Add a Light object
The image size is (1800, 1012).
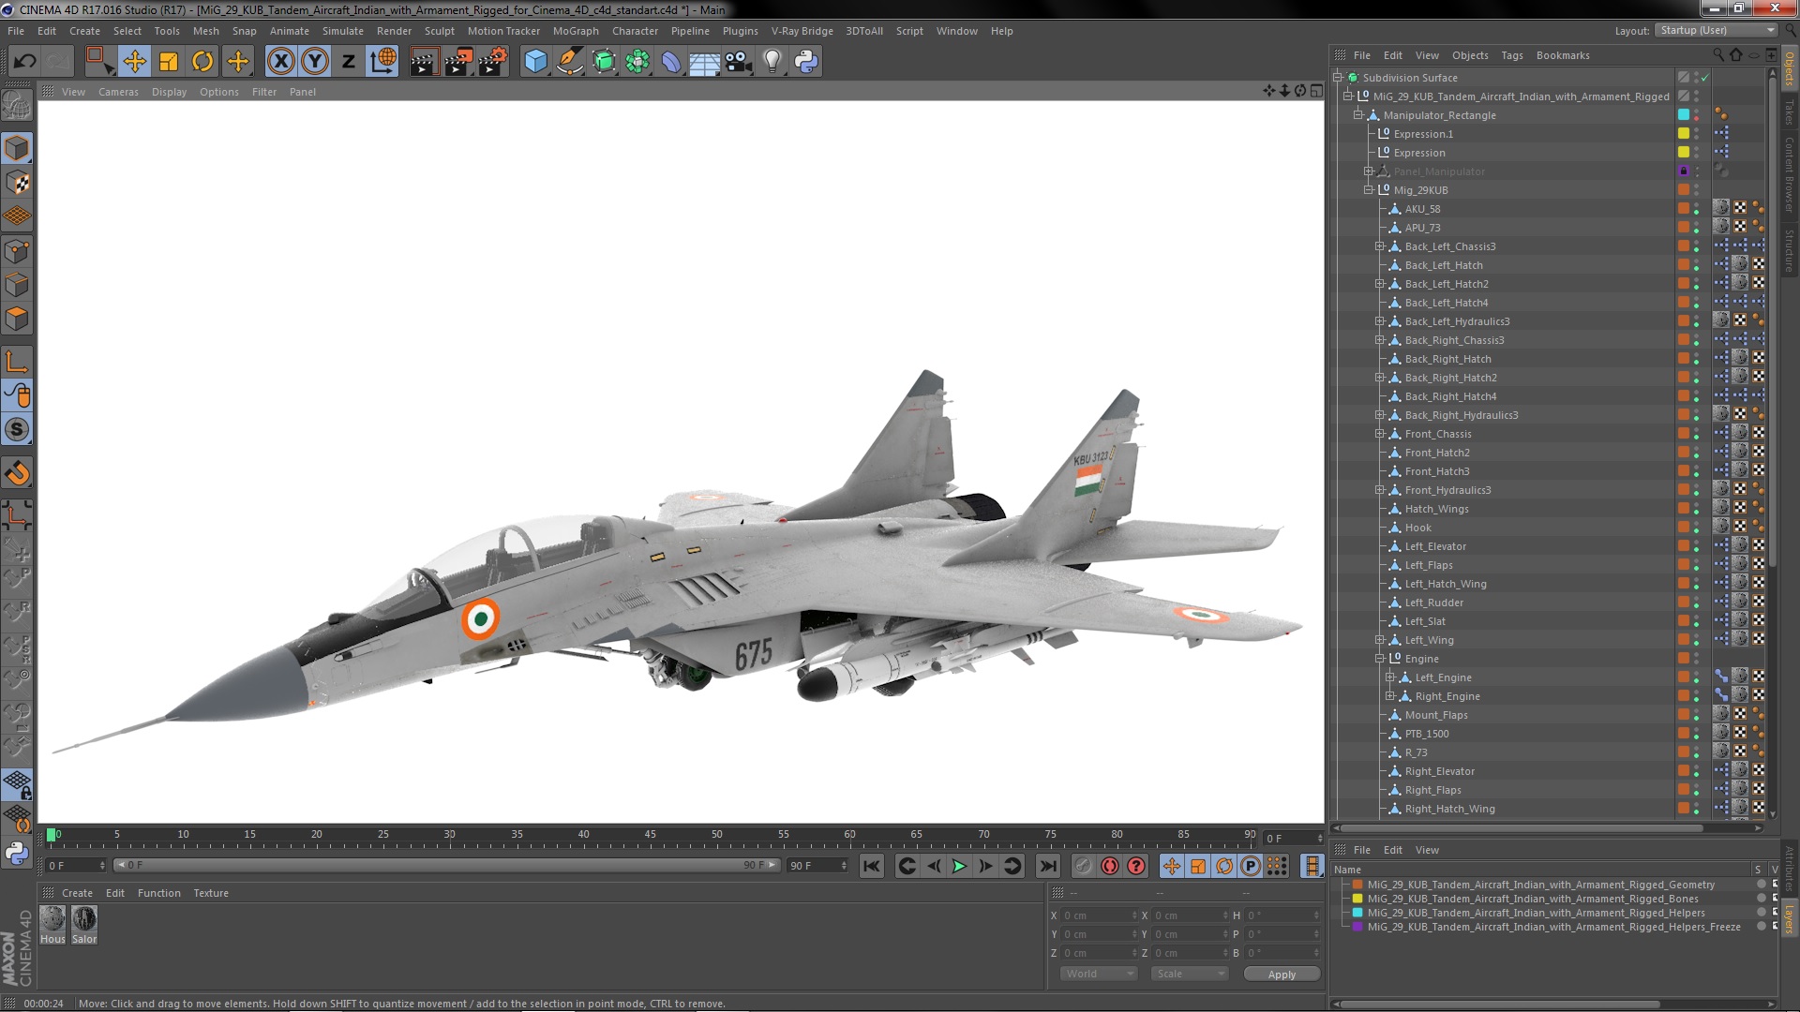click(x=772, y=62)
